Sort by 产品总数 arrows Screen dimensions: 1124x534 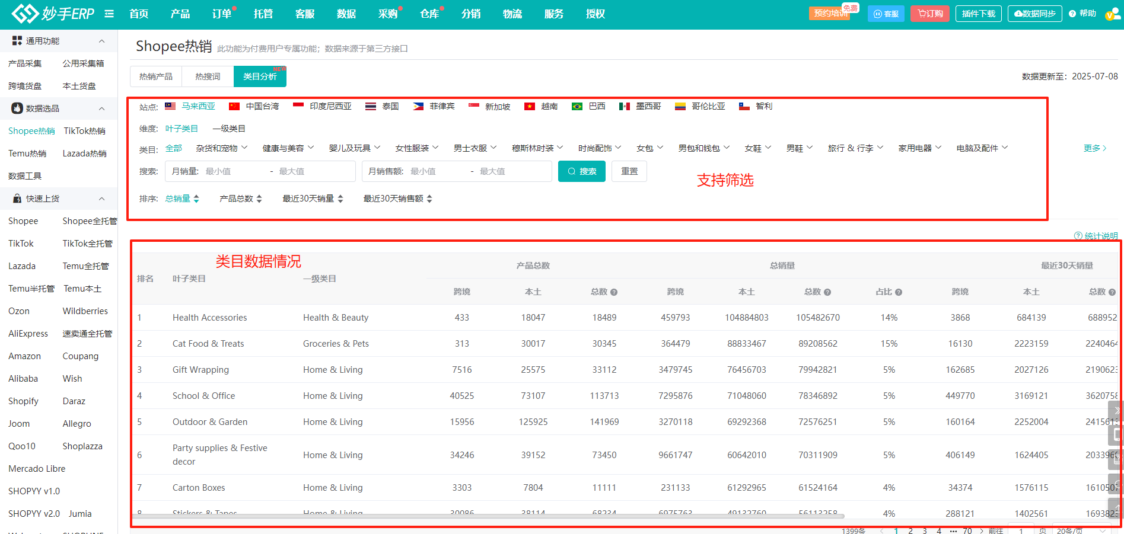[259, 199]
